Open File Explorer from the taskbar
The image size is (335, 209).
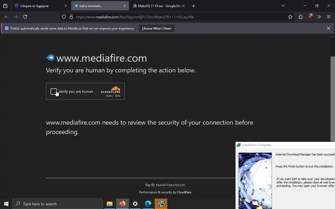coord(109,204)
